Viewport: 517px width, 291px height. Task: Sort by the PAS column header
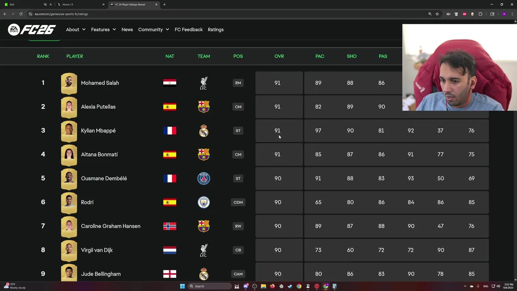(x=383, y=56)
